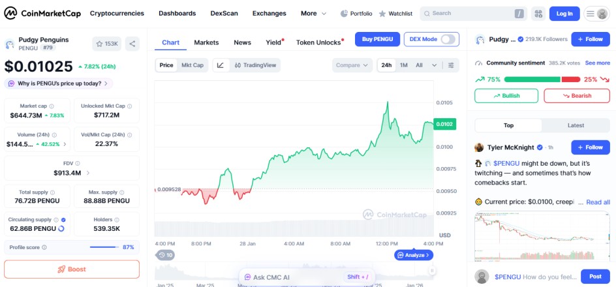Viewport: 616px width, 287px height.
Task: Click the share icon beside 153K
Action: pyautogui.click(x=132, y=44)
